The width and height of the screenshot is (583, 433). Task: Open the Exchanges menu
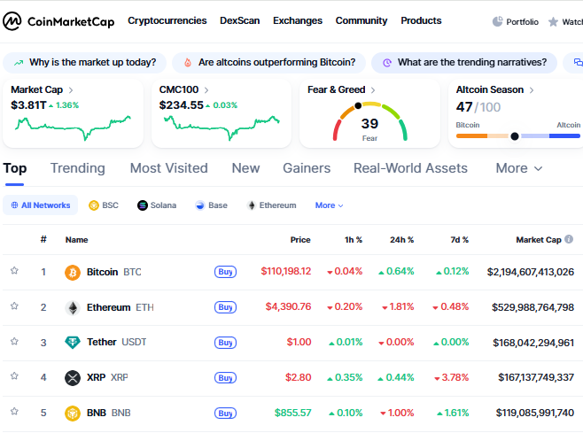[298, 21]
